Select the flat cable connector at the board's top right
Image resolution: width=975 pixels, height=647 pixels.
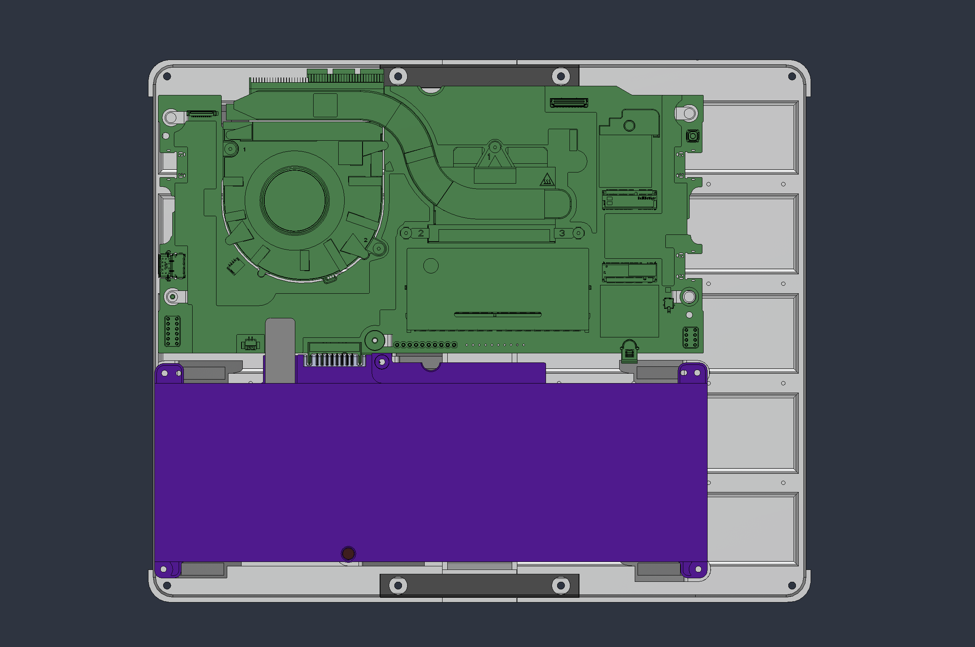click(569, 103)
